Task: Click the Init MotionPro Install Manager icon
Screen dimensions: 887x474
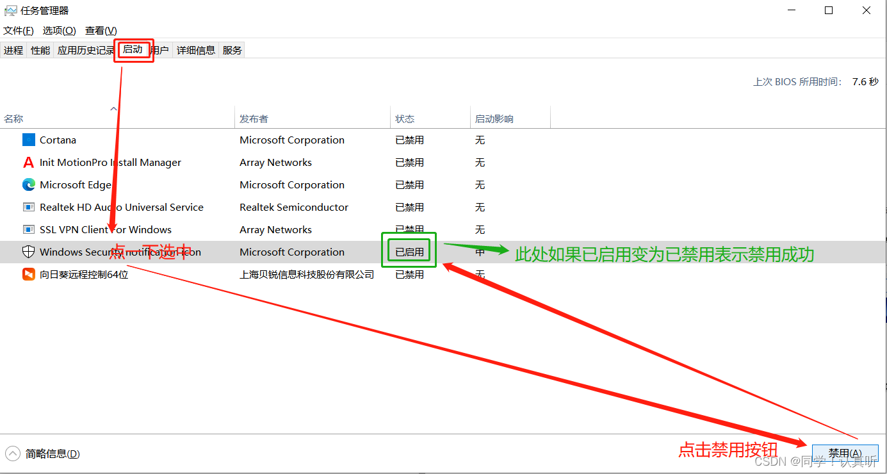Action: coord(29,162)
